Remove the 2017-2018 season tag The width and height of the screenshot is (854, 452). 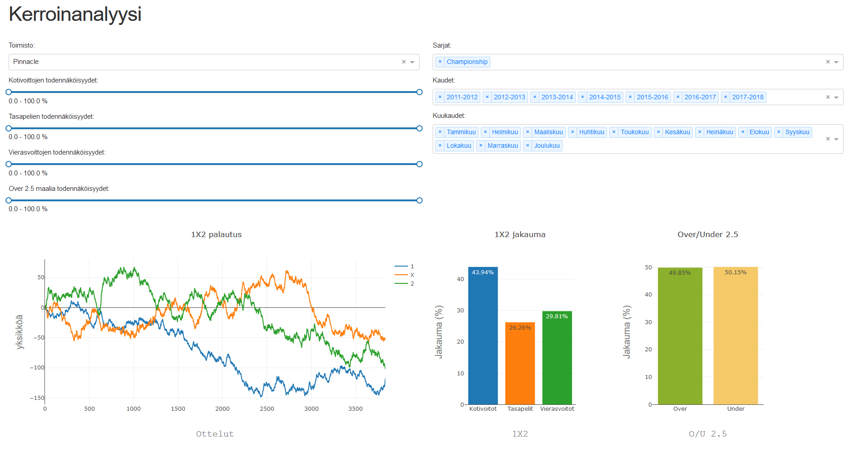click(x=726, y=97)
